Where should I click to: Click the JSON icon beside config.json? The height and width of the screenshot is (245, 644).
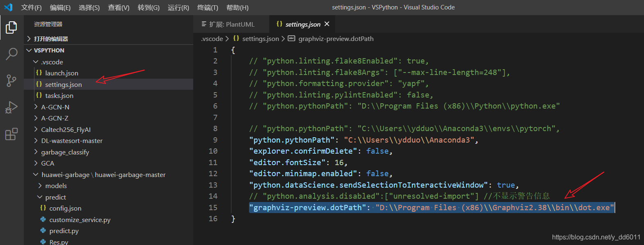[x=43, y=208]
